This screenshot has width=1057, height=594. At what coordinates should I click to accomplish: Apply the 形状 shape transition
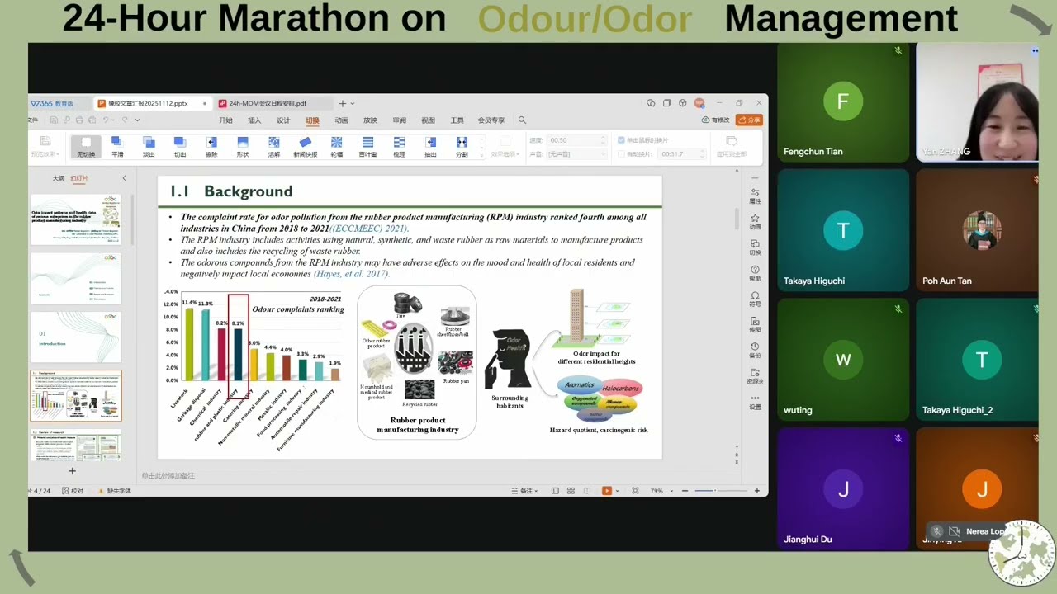[243, 147]
